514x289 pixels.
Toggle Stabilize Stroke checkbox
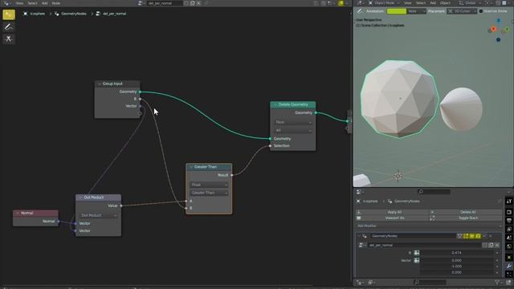(481, 11)
